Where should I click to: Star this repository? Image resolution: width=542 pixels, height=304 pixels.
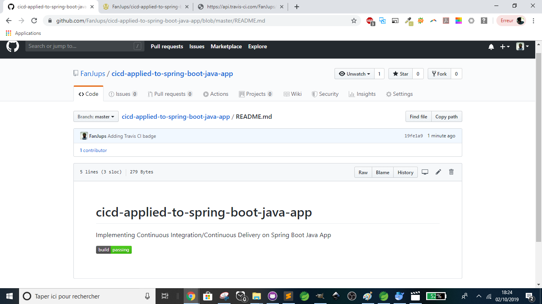(400, 74)
